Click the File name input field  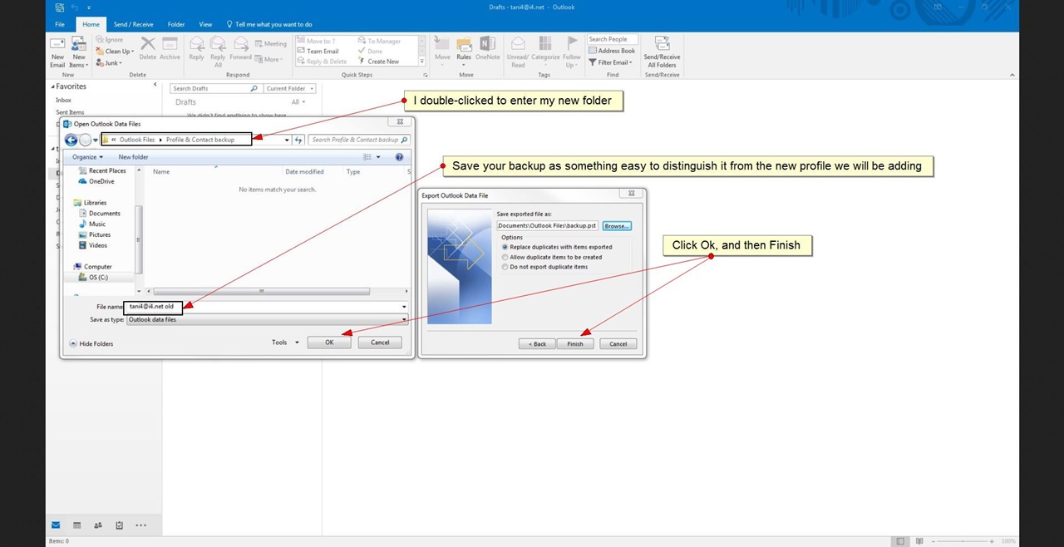pyautogui.click(x=267, y=307)
